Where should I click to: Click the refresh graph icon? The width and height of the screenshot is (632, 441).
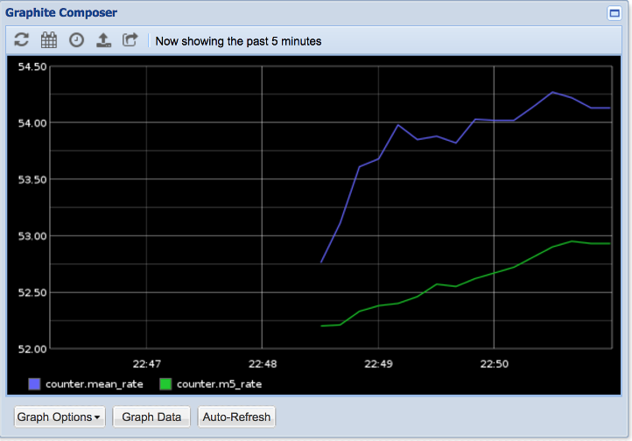(22, 40)
